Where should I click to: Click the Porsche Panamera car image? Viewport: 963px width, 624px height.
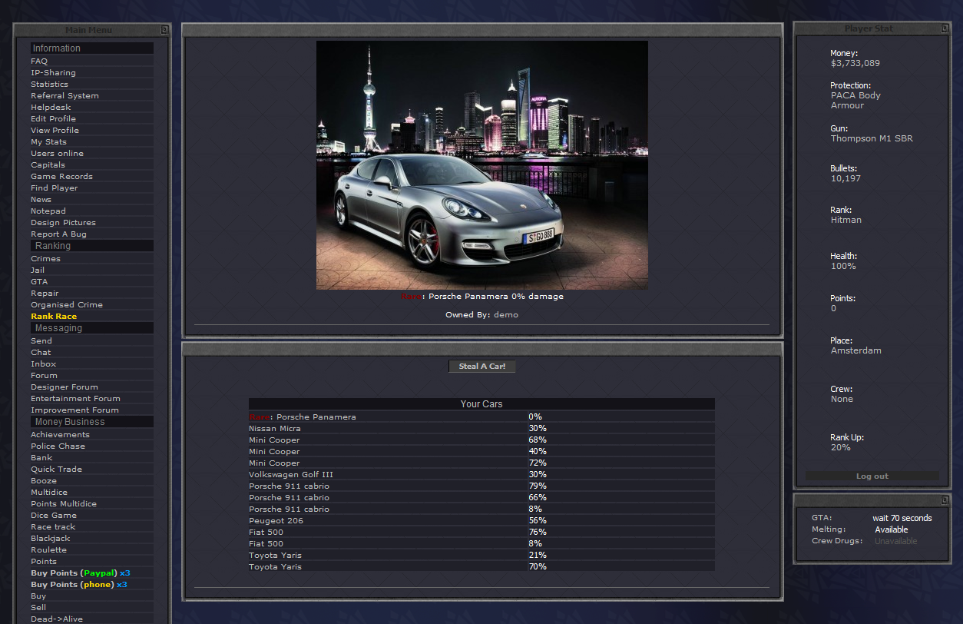point(481,165)
